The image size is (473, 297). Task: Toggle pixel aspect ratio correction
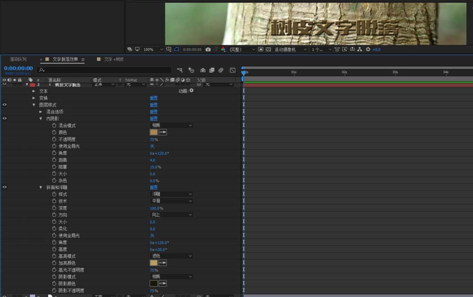click(x=337, y=50)
